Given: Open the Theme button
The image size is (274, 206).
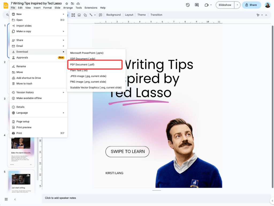Looking at the screenshot, I should pos(142,15).
